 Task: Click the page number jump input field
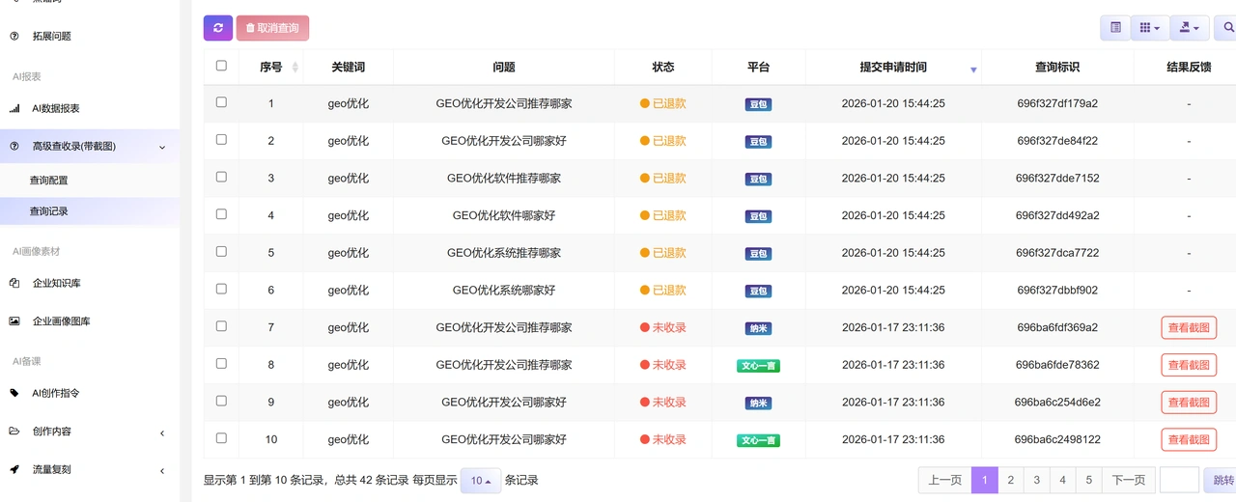tap(1179, 480)
